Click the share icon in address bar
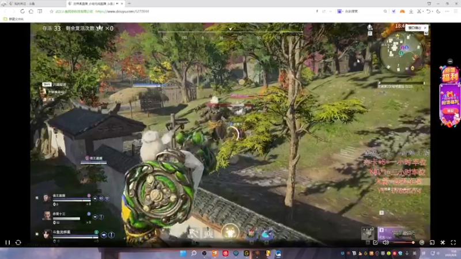Viewport: 461px width, 259px height. [324, 12]
